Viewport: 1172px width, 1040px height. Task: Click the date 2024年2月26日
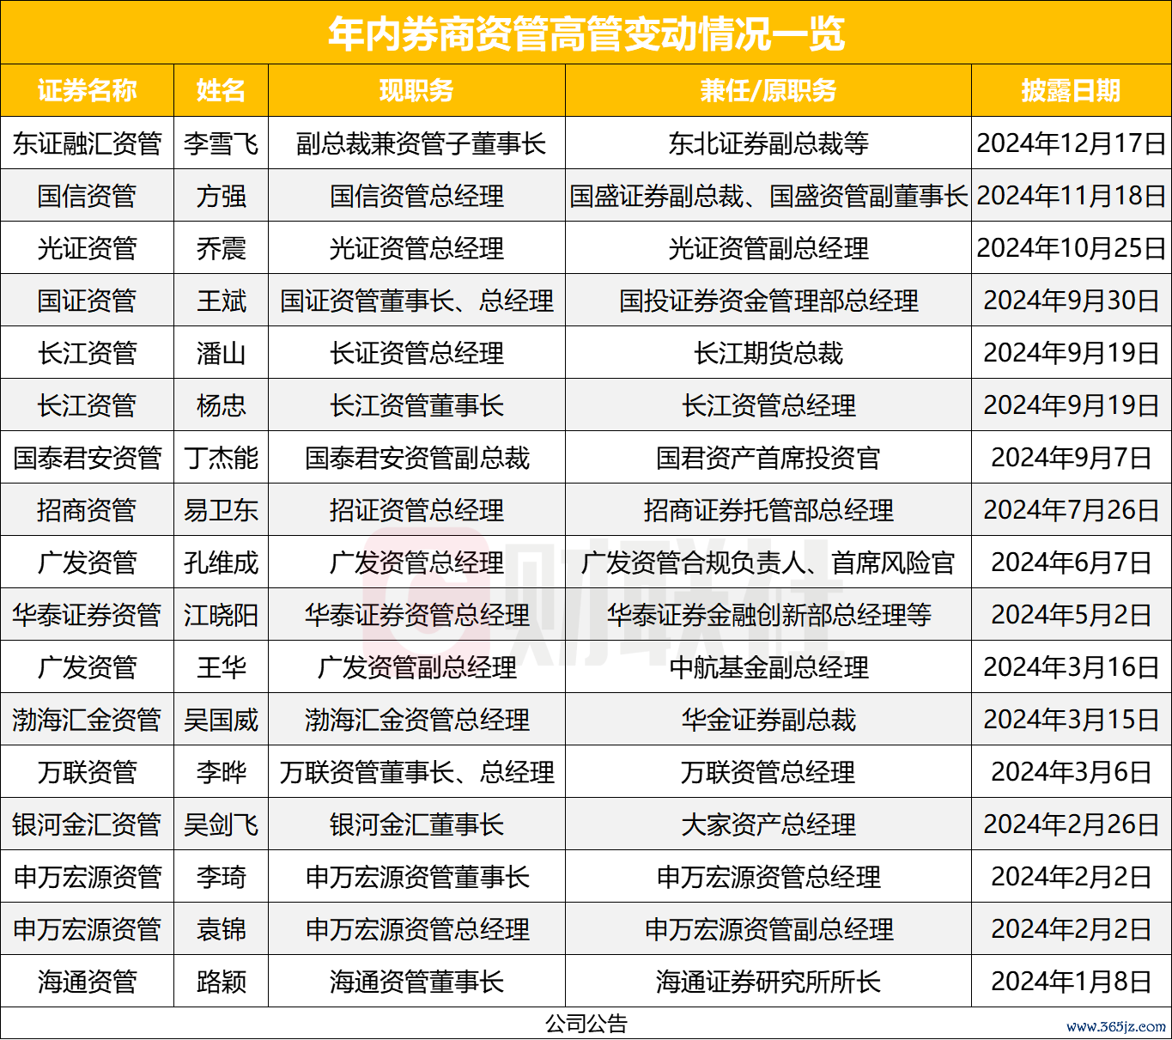point(1071,824)
